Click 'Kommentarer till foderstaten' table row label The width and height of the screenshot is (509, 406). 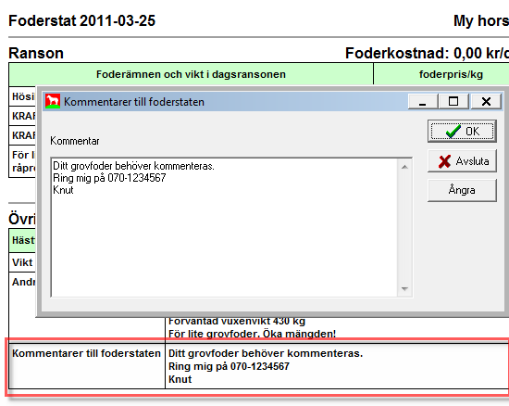pos(86,353)
